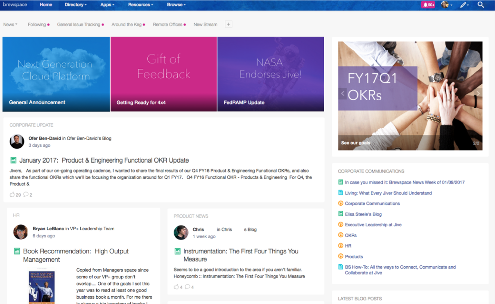The width and height of the screenshot is (495, 304).
Task: Go to previous carousel slide arrow
Action: coord(343,93)
